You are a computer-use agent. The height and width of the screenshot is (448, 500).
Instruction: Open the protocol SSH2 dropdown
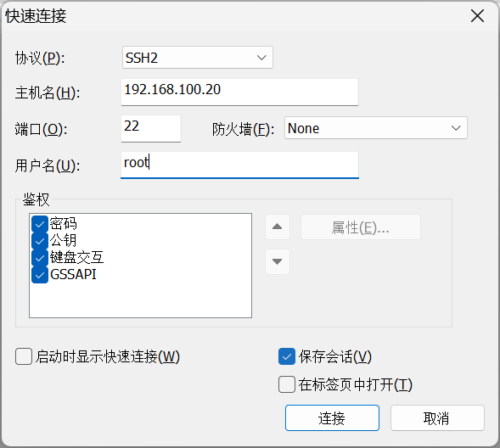pos(198,58)
